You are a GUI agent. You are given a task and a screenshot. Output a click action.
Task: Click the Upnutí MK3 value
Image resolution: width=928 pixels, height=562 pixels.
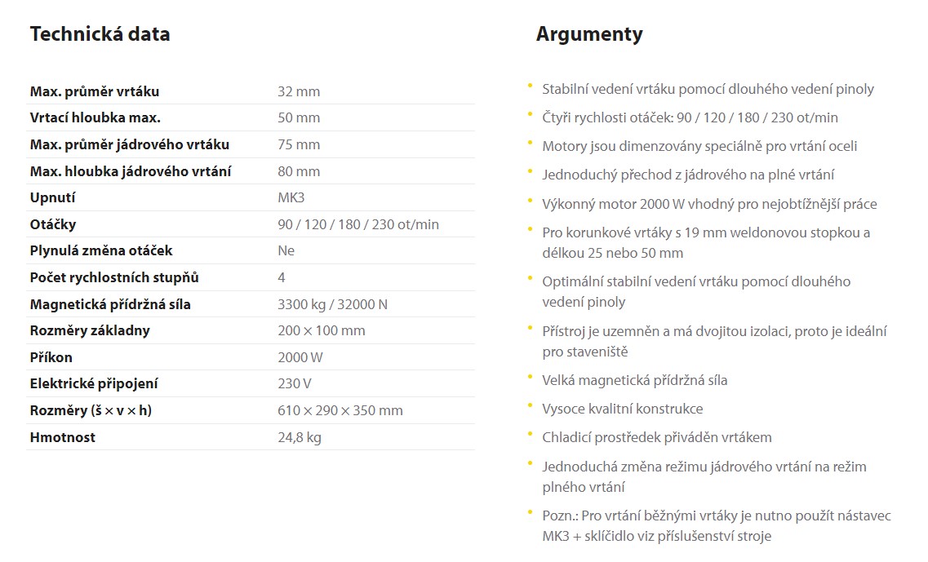[291, 197]
